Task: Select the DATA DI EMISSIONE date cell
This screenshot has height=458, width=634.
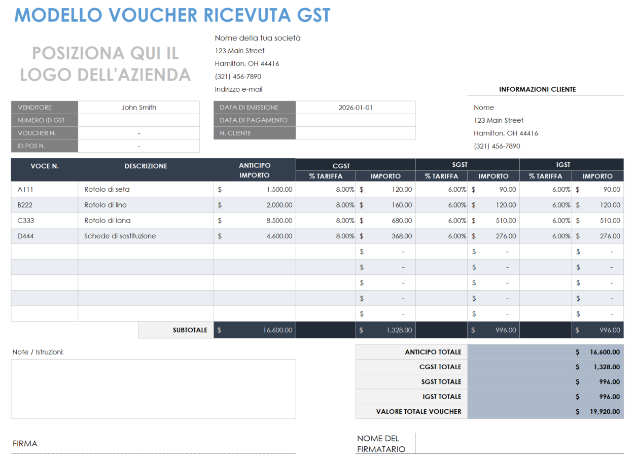Action: pos(355,107)
